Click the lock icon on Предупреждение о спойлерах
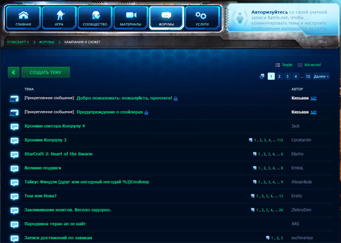341x243 pixels. pyautogui.click(x=146, y=112)
